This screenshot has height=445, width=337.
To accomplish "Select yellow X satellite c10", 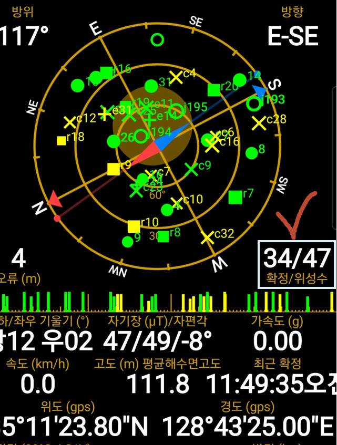I will pos(177,203).
